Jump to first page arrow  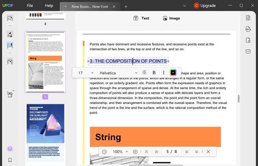[146, 152]
